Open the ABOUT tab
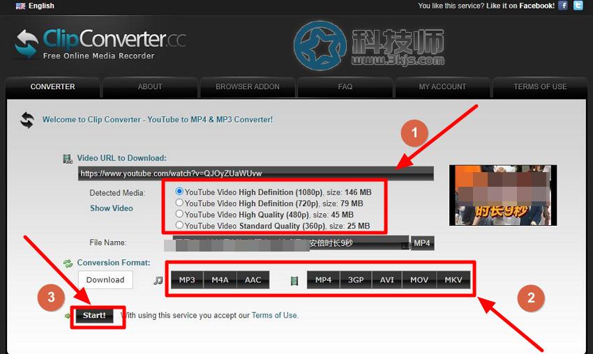The image size is (593, 354). coord(150,87)
